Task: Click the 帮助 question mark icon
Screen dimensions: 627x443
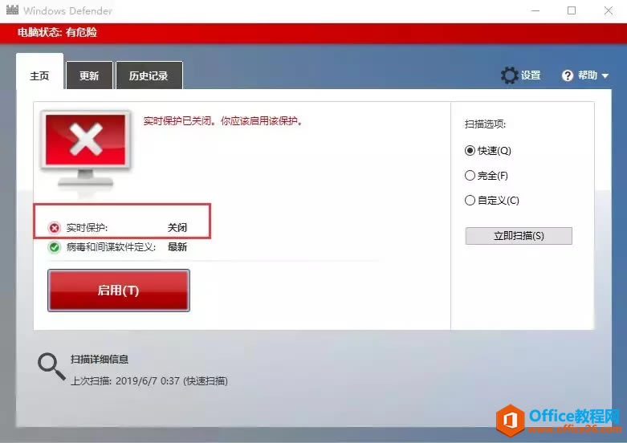Action: pos(568,75)
